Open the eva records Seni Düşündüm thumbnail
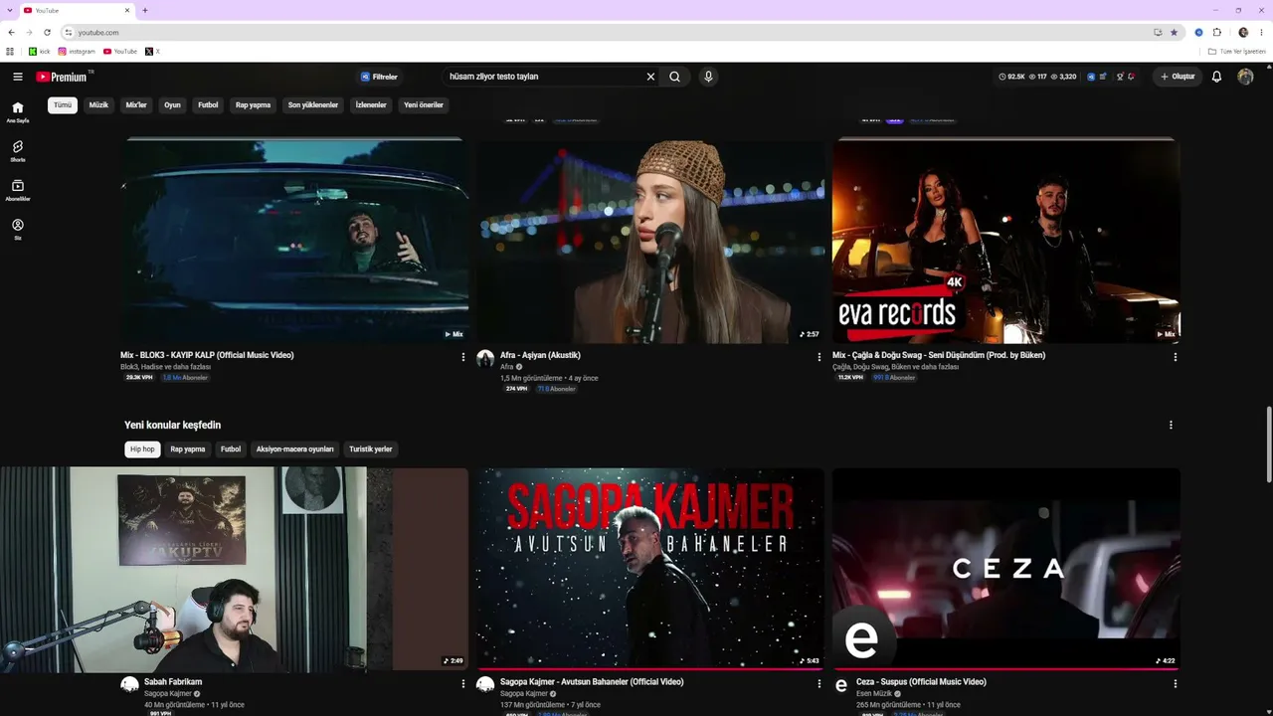Viewport: 1273px width, 716px height. click(1006, 240)
